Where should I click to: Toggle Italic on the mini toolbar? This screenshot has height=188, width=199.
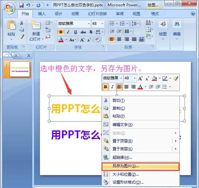coord(112,87)
